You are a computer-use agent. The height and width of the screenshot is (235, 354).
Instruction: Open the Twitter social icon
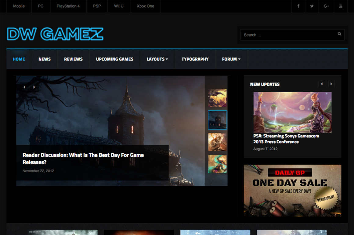point(312,6)
